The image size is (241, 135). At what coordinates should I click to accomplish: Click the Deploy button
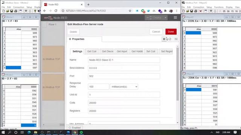pyautogui.click(x=154, y=18)
